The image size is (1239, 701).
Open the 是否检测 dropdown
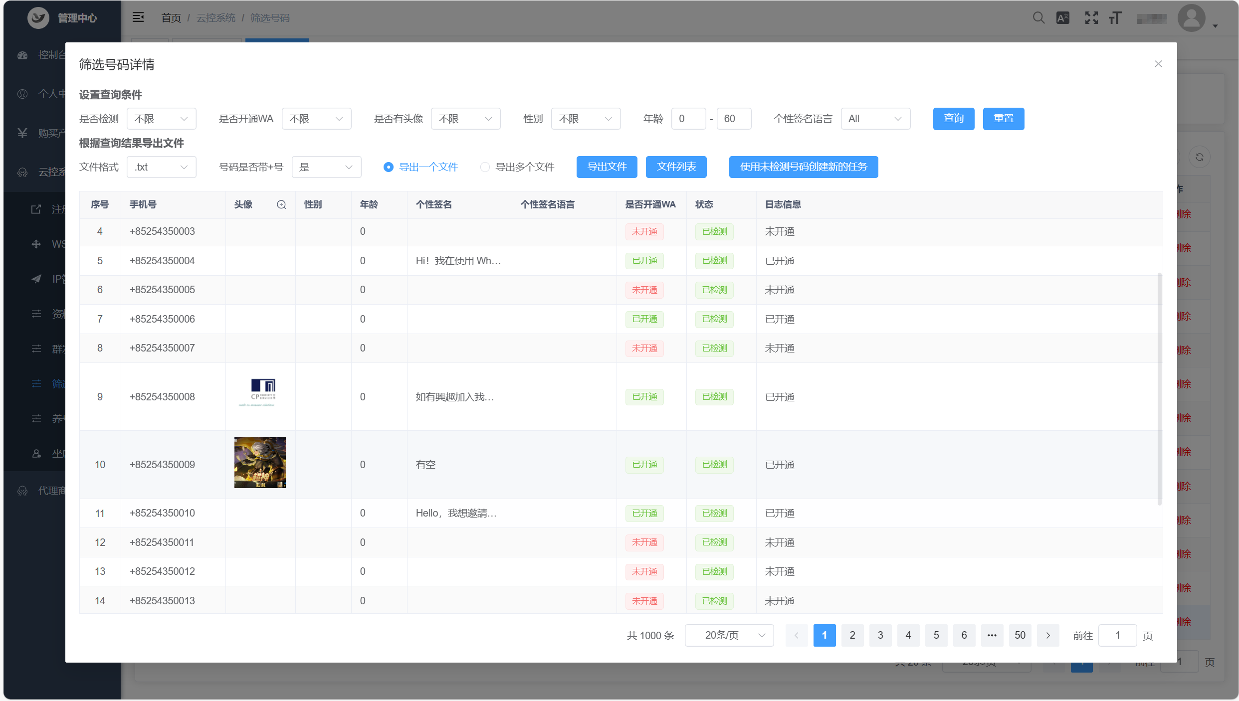click(x=161, y=119)
